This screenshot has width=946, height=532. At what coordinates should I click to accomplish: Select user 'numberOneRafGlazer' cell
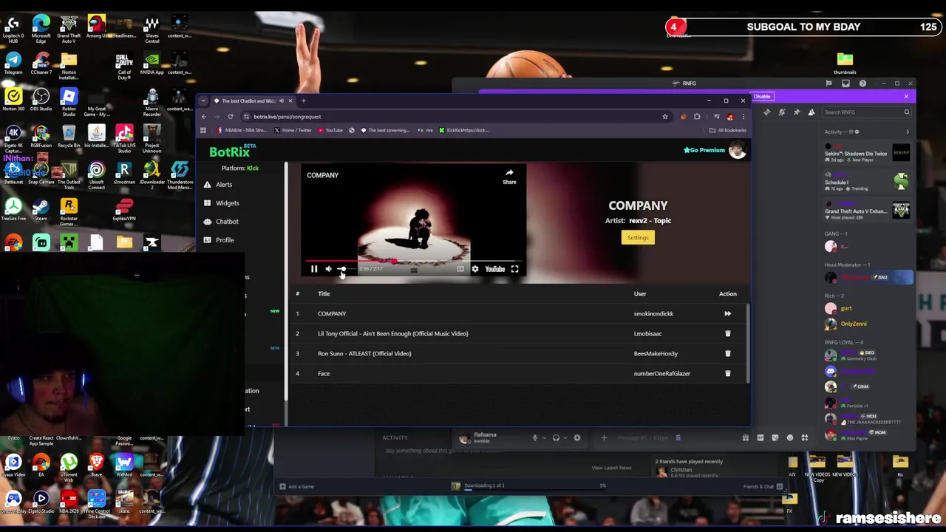click(661, 373)
